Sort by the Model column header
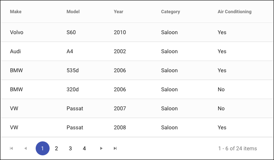The width and height of the screenshot is (274, 160). point(73,12)
